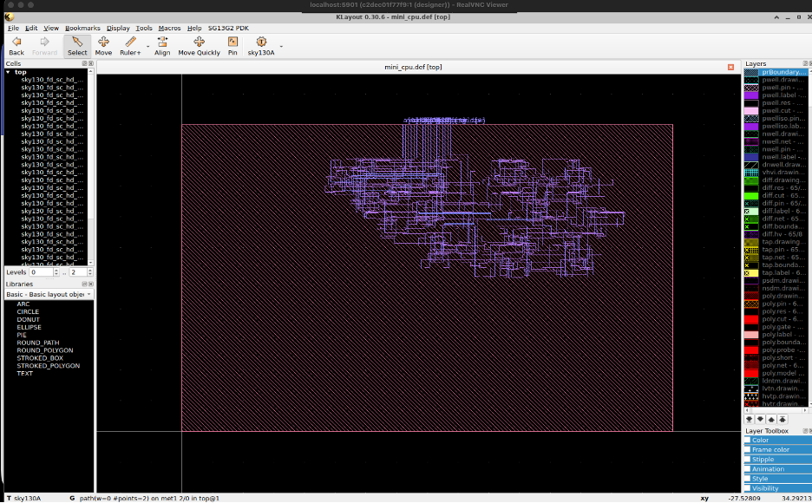The width and height of the screenshot is (812, 503).
Task: Open the SG13G2 PDK menu
Action: click(x=227, y=28)
